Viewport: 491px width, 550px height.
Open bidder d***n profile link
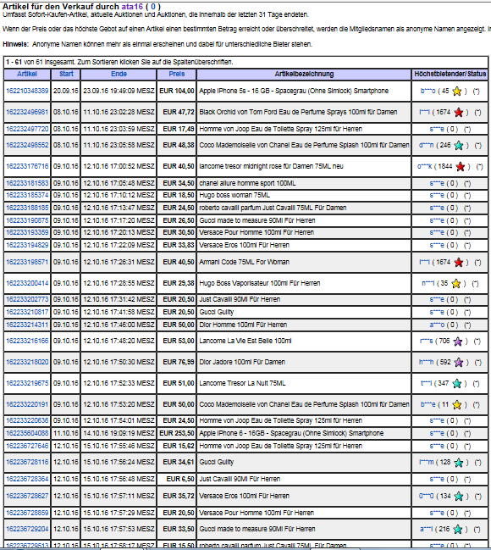click(426, 145)
